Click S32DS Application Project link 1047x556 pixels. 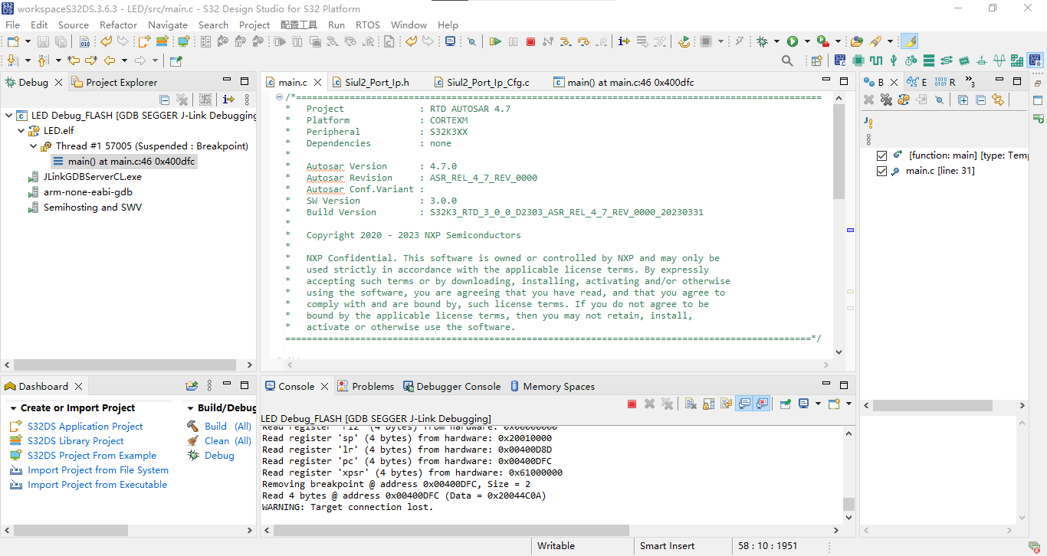coord(85,427)
